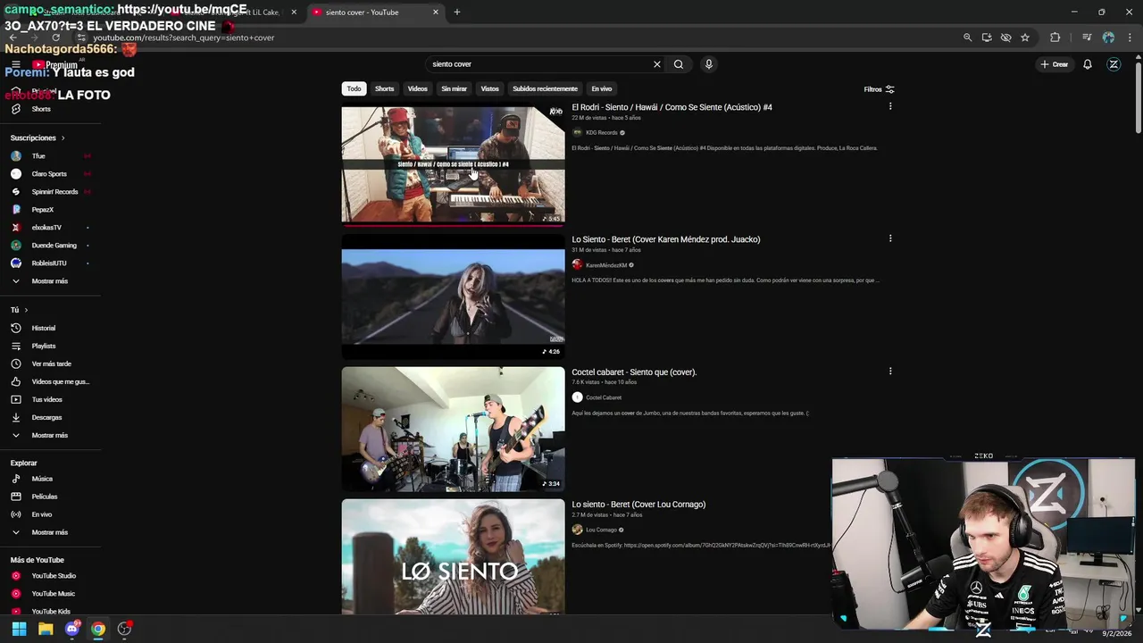Select the Videos filter chip
1143x643 pixels.
418,89
